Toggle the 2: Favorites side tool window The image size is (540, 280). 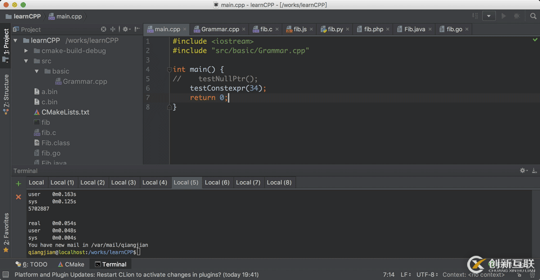tap(6, 232)
